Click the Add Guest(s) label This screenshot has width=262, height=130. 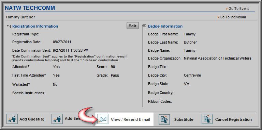pos(32,119)
